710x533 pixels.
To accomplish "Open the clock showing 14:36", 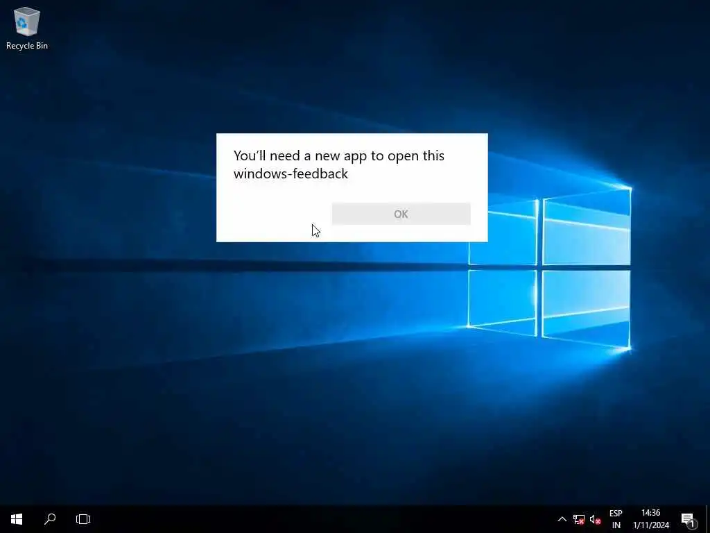I will pyautogui.click(x=650, y=519).
